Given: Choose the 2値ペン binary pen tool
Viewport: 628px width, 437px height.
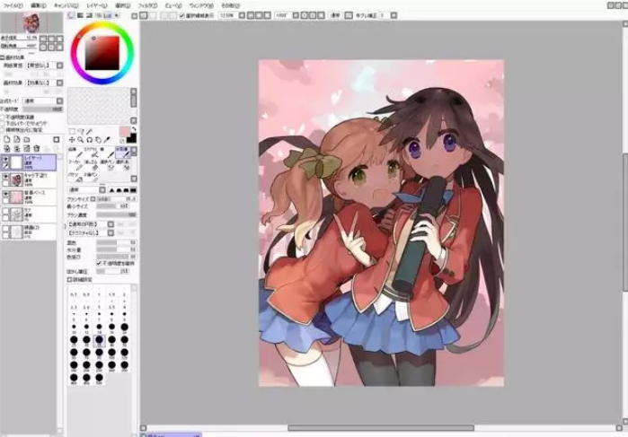Looking at the screenshot, I should pos(92,177).
